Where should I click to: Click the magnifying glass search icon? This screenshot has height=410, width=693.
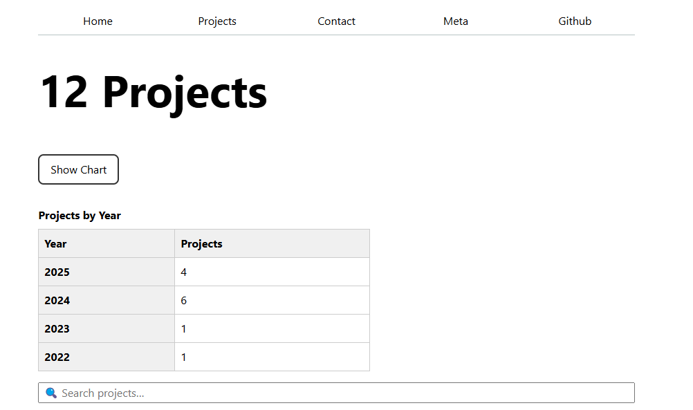coord(51,393)
